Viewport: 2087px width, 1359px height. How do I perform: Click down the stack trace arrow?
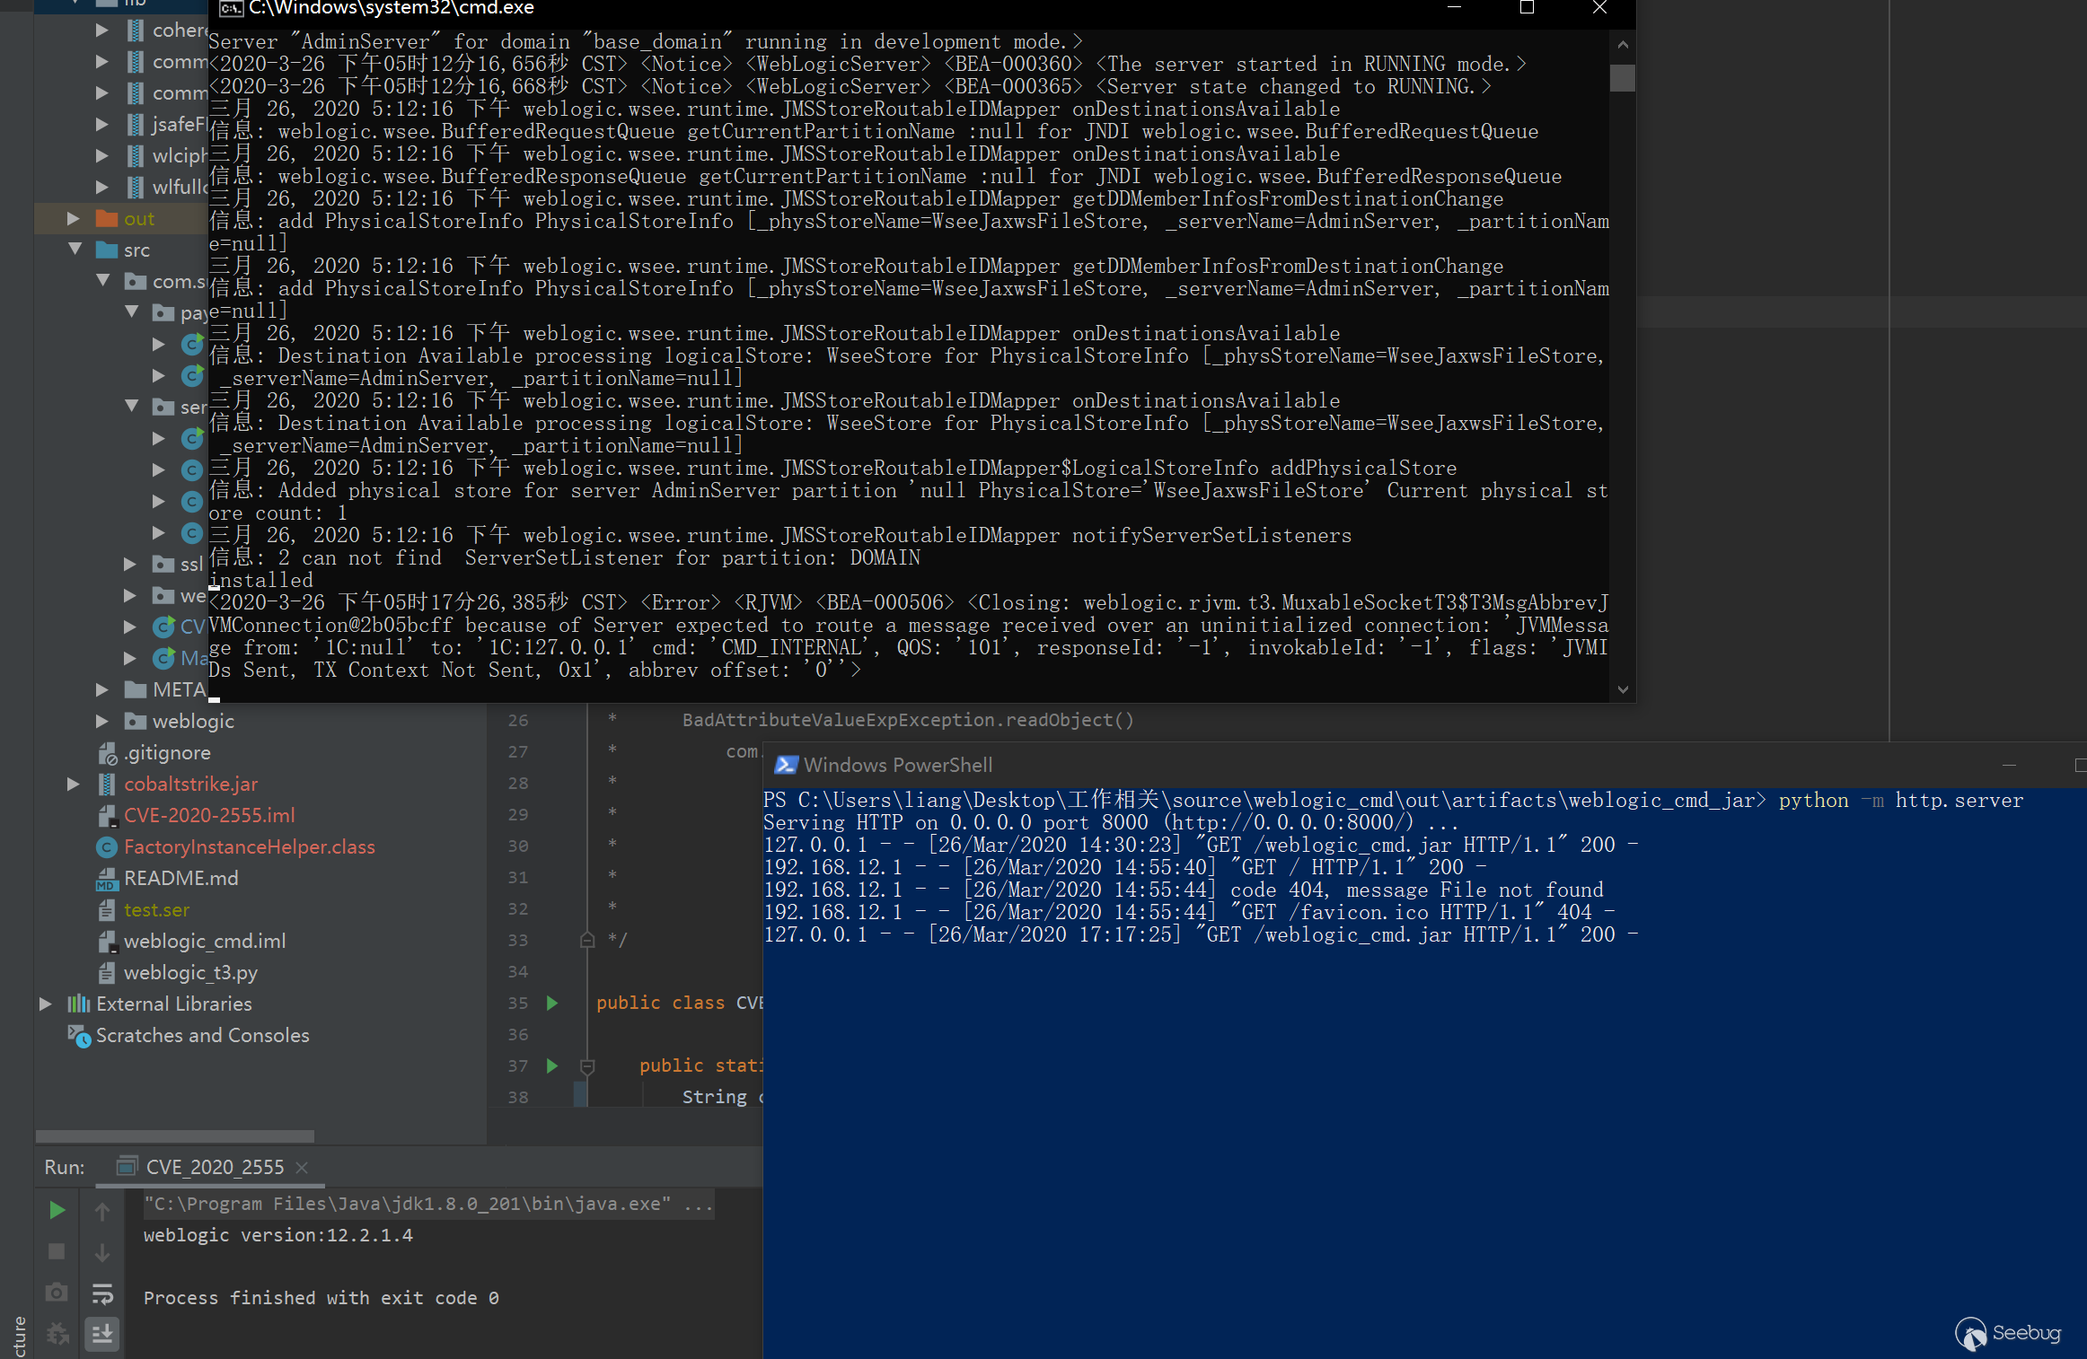[102, 1252]
